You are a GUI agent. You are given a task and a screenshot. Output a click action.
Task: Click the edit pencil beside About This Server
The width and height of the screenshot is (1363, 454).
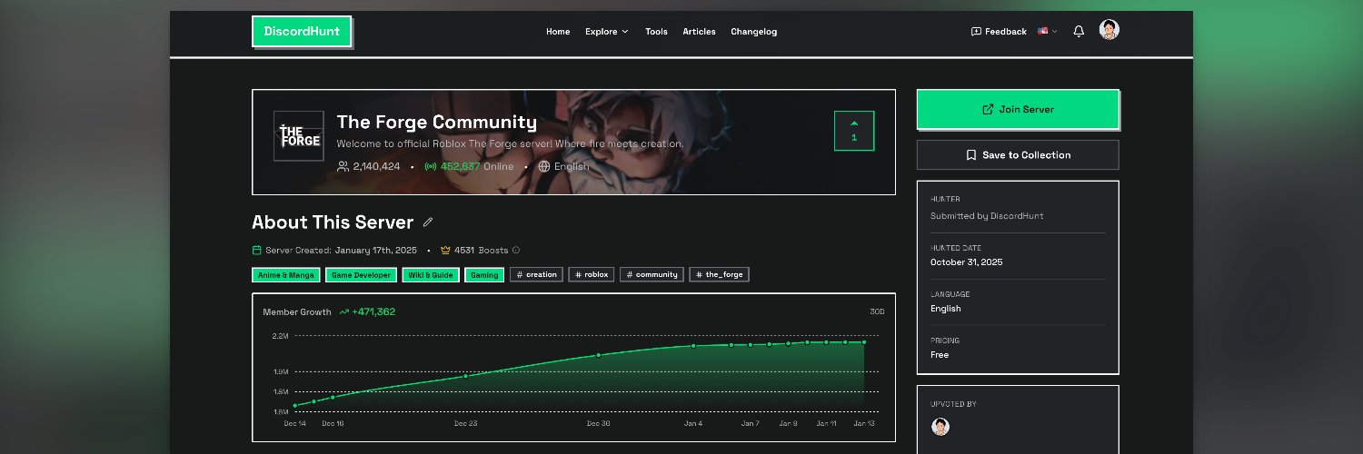pos(428,222)
